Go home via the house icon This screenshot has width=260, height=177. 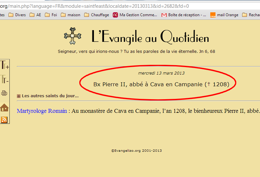point(4,108)
